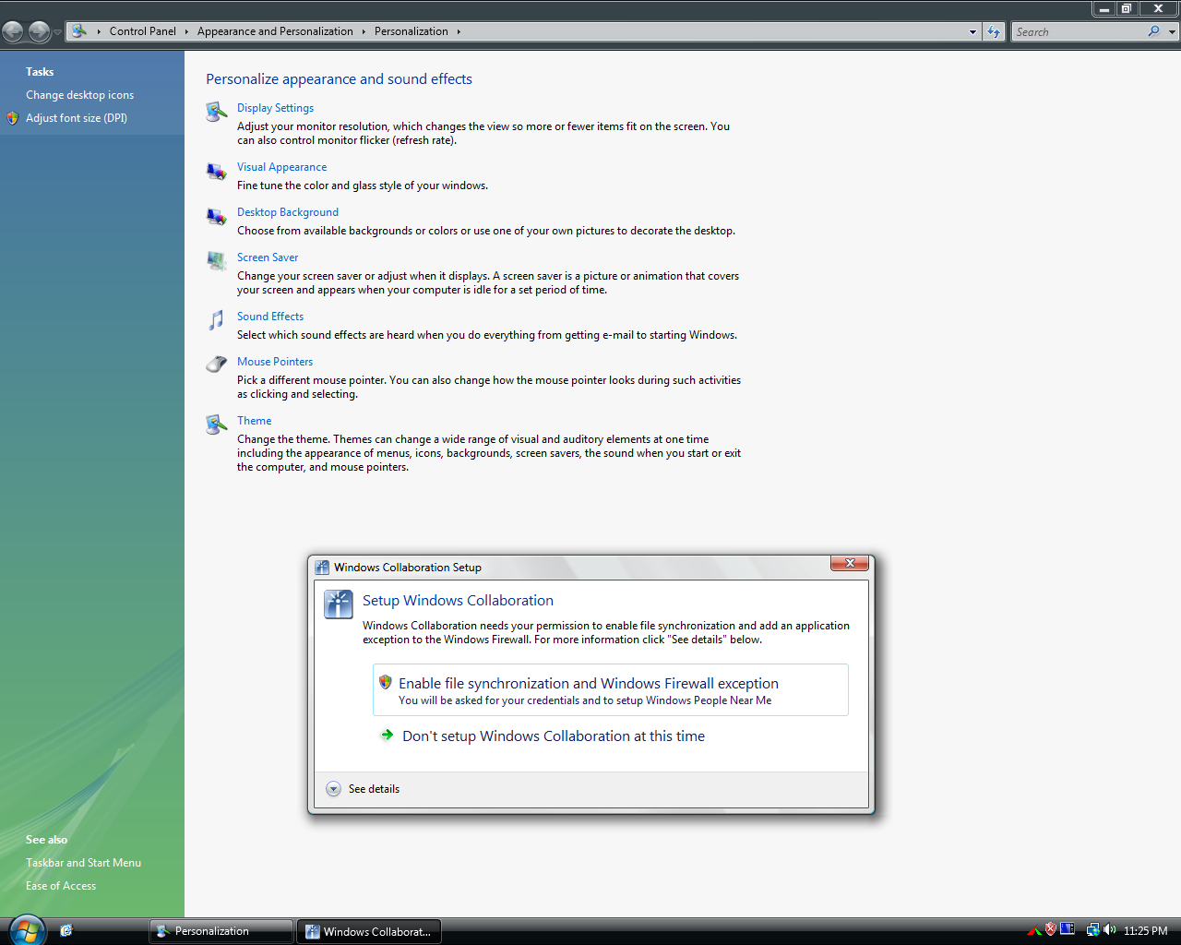
Task: Choose Don't setup Windows Collaboration at this time
Action: point(554,736)
